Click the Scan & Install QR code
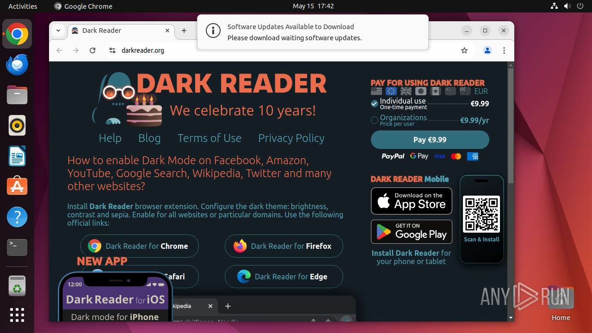 point(481,214)
